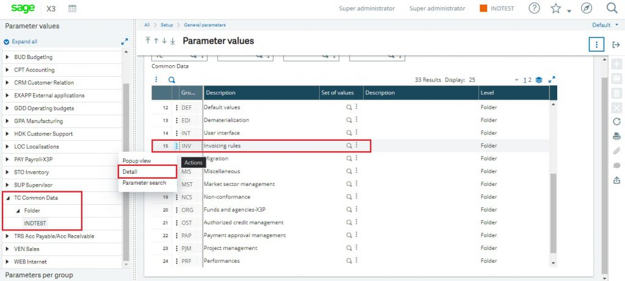Click the exit page icon
This screenshot has height=281, width=625.
(x=616, y=44)
